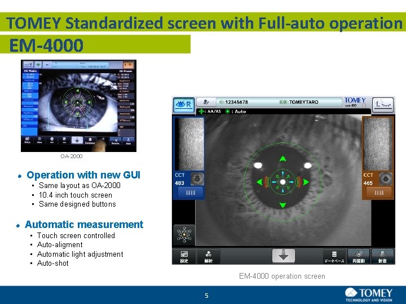Screen dimensions: 406x304
Task: Select the right eye R button
Action: pyautogui.click(x=184, y=105)
